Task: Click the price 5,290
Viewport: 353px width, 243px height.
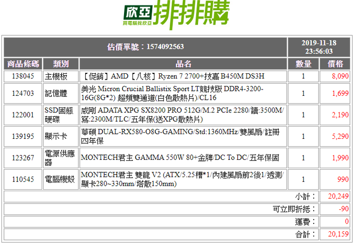Action: (x=335, y=136)
